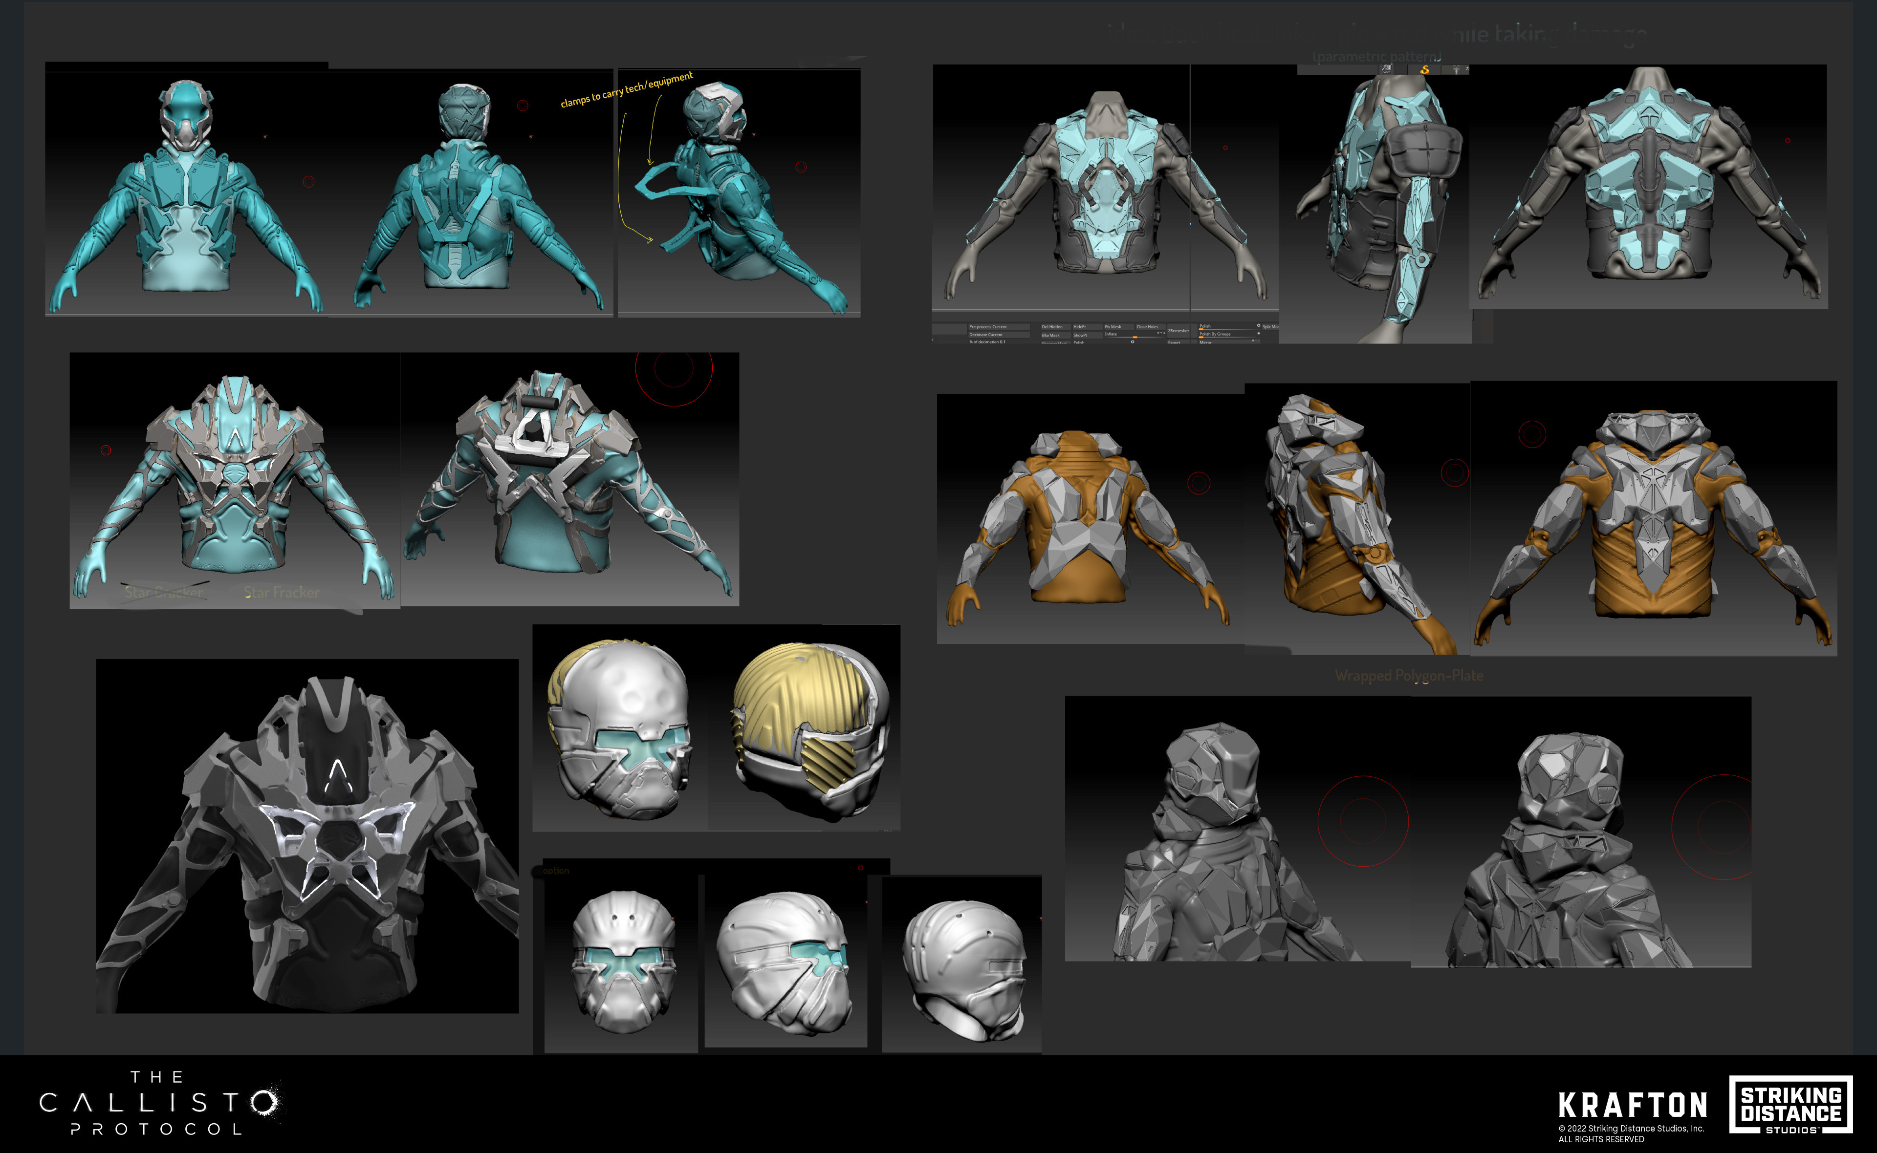Viewport: 1877px width, 1153px height.
Task: Open the front-facing grey helmet option
Action: click(x=621, y=964)
